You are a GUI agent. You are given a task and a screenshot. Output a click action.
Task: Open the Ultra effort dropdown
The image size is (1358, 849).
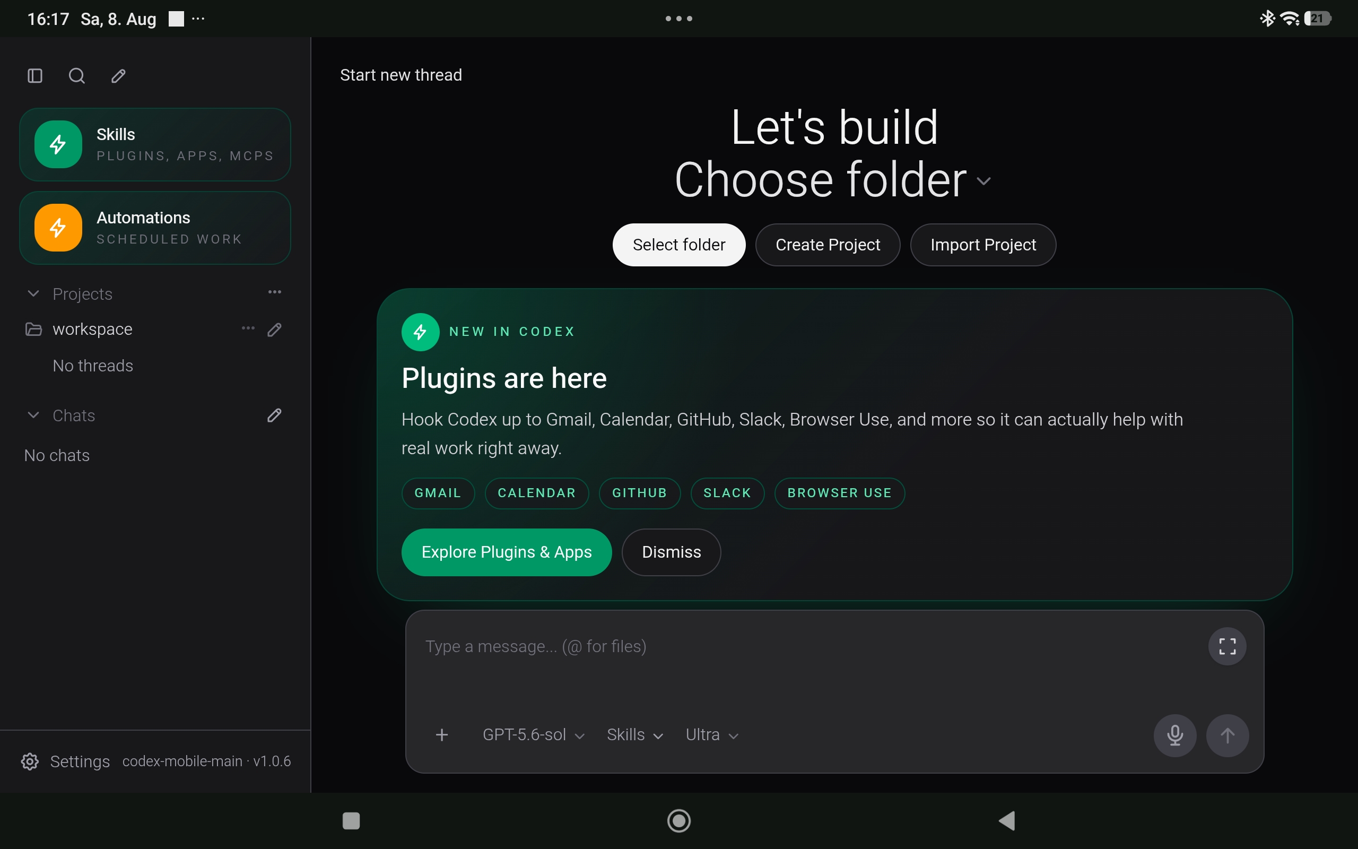[x=712, y=734]
